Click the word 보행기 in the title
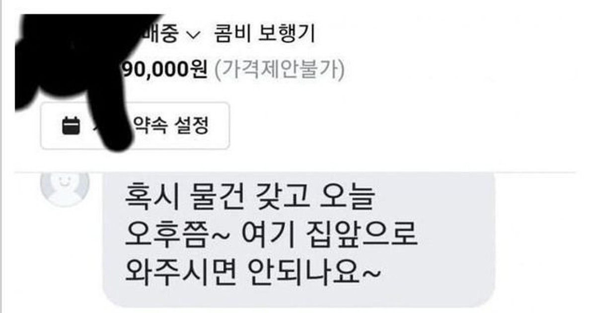Image resolution: width=596 pixels, height=313 pixels. [287, 35]
